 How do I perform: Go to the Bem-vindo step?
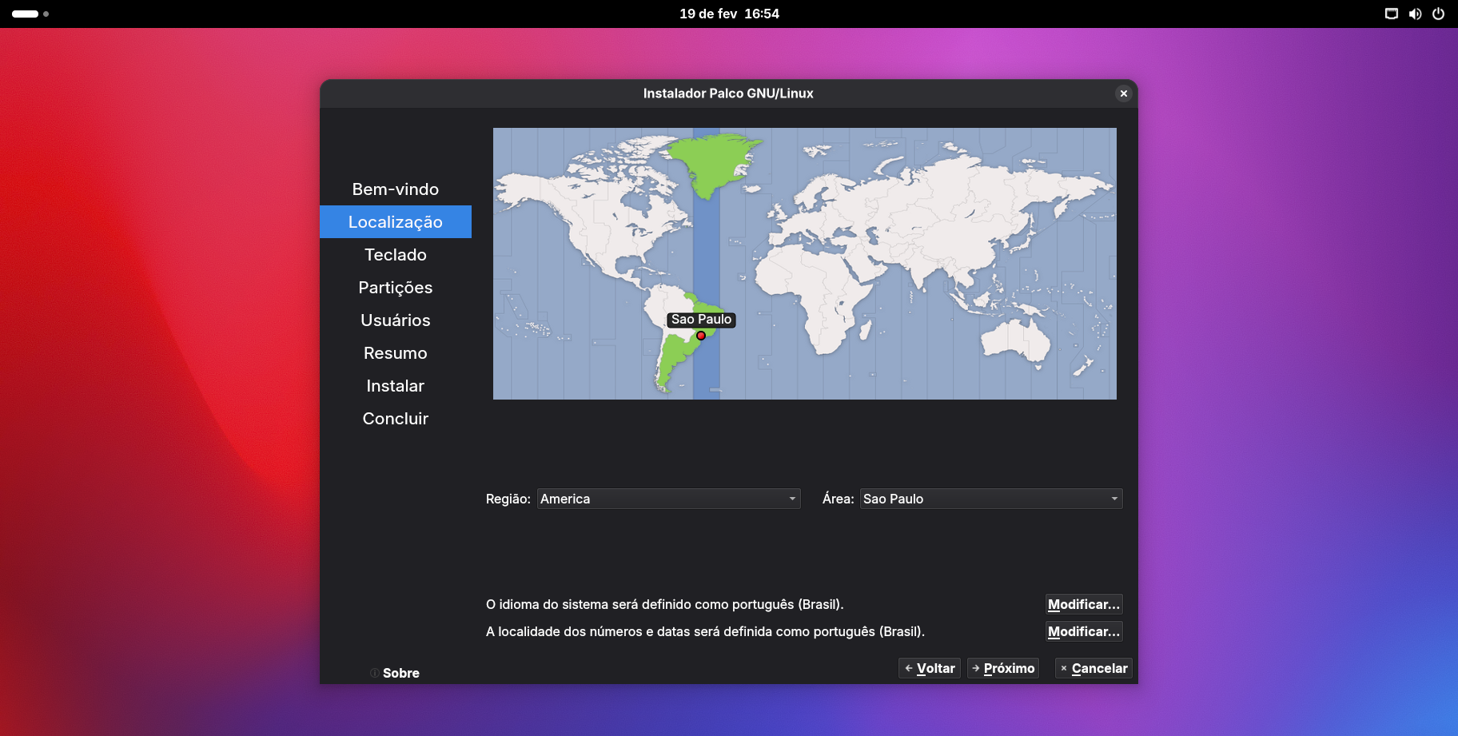click(396, 189)
